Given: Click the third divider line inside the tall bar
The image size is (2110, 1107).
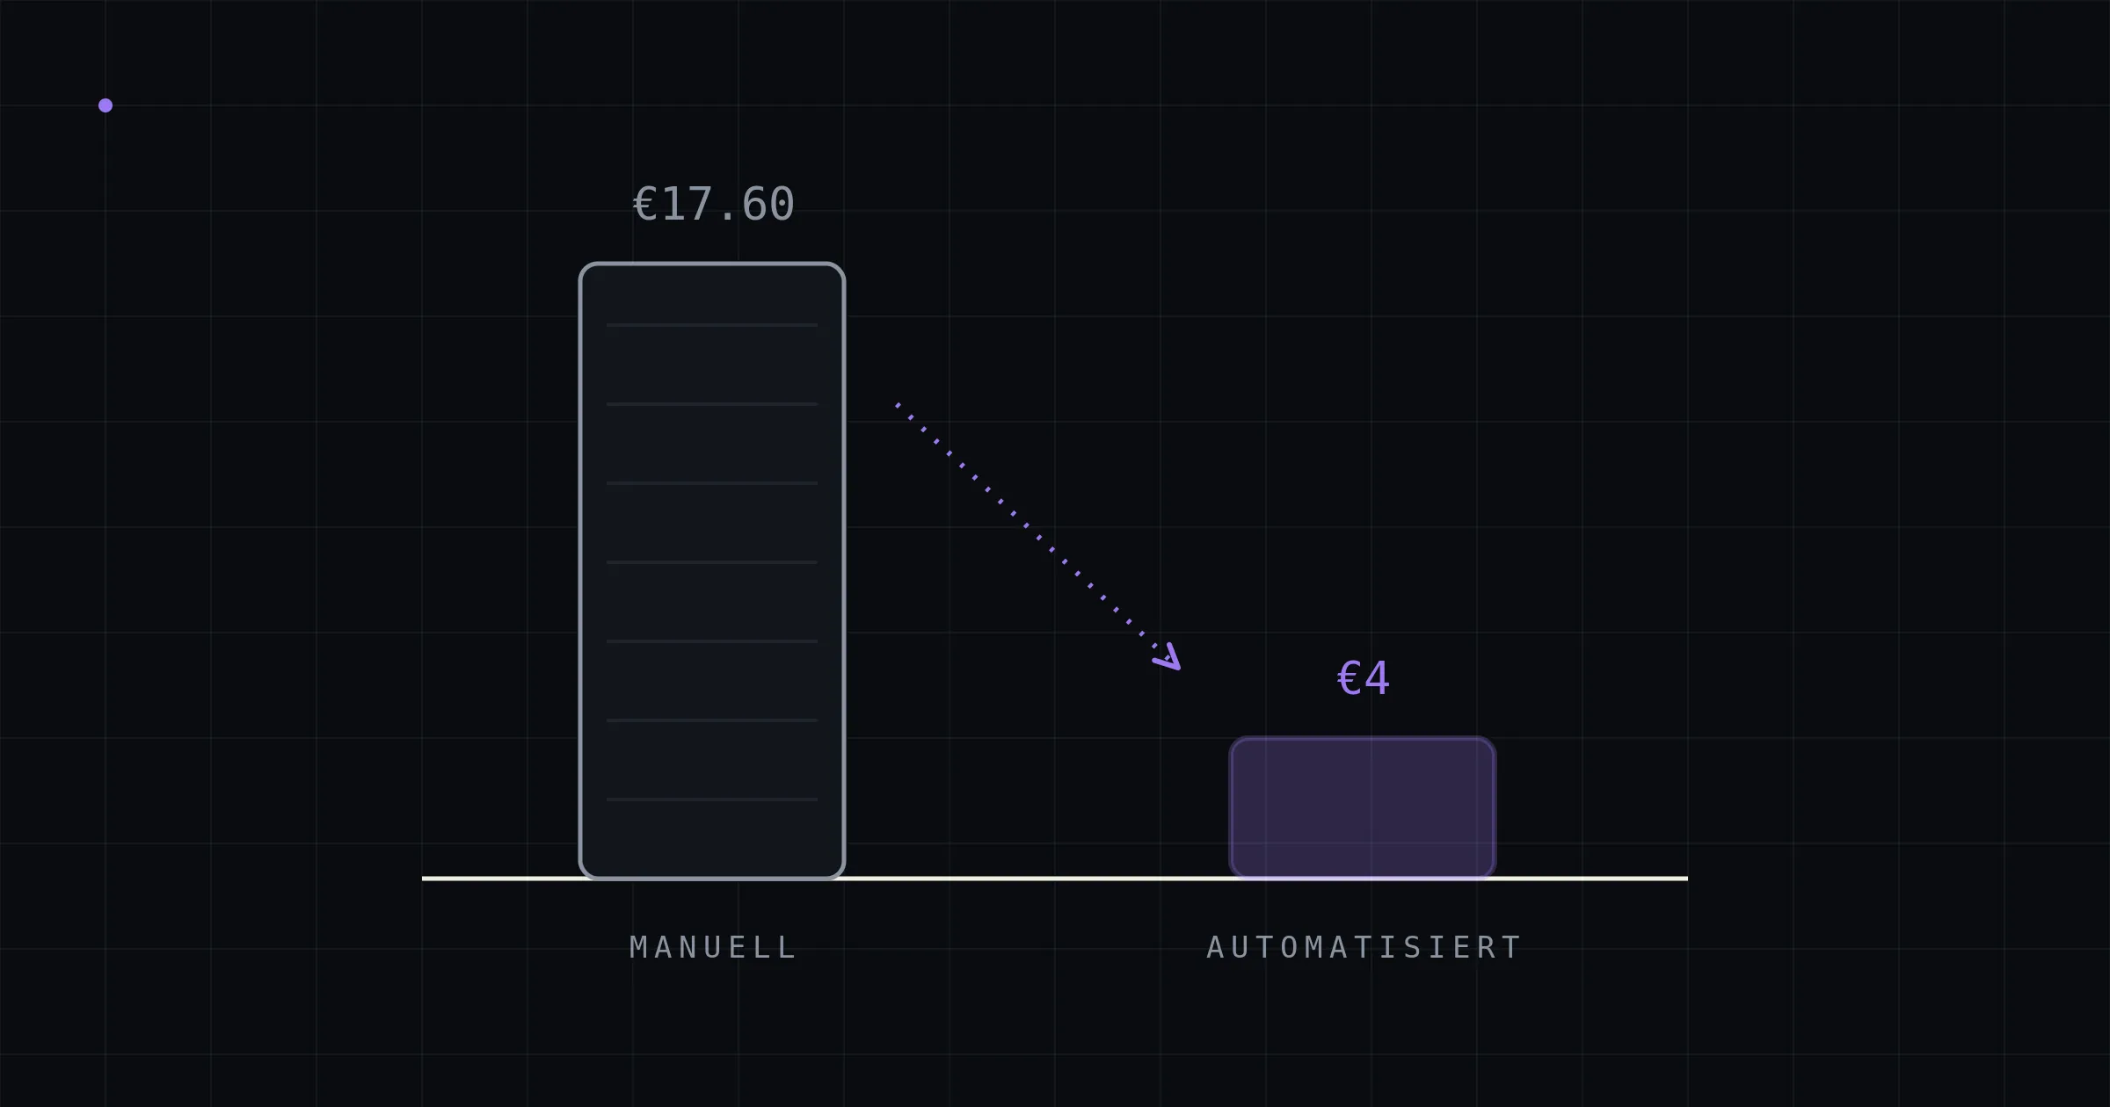Looking at the screenshot, I should point(712,483).
